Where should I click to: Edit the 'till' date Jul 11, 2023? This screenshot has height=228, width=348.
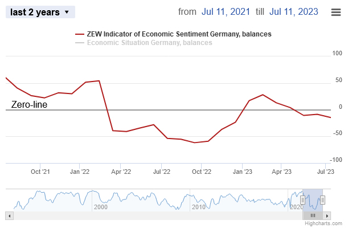coord(294,12)
